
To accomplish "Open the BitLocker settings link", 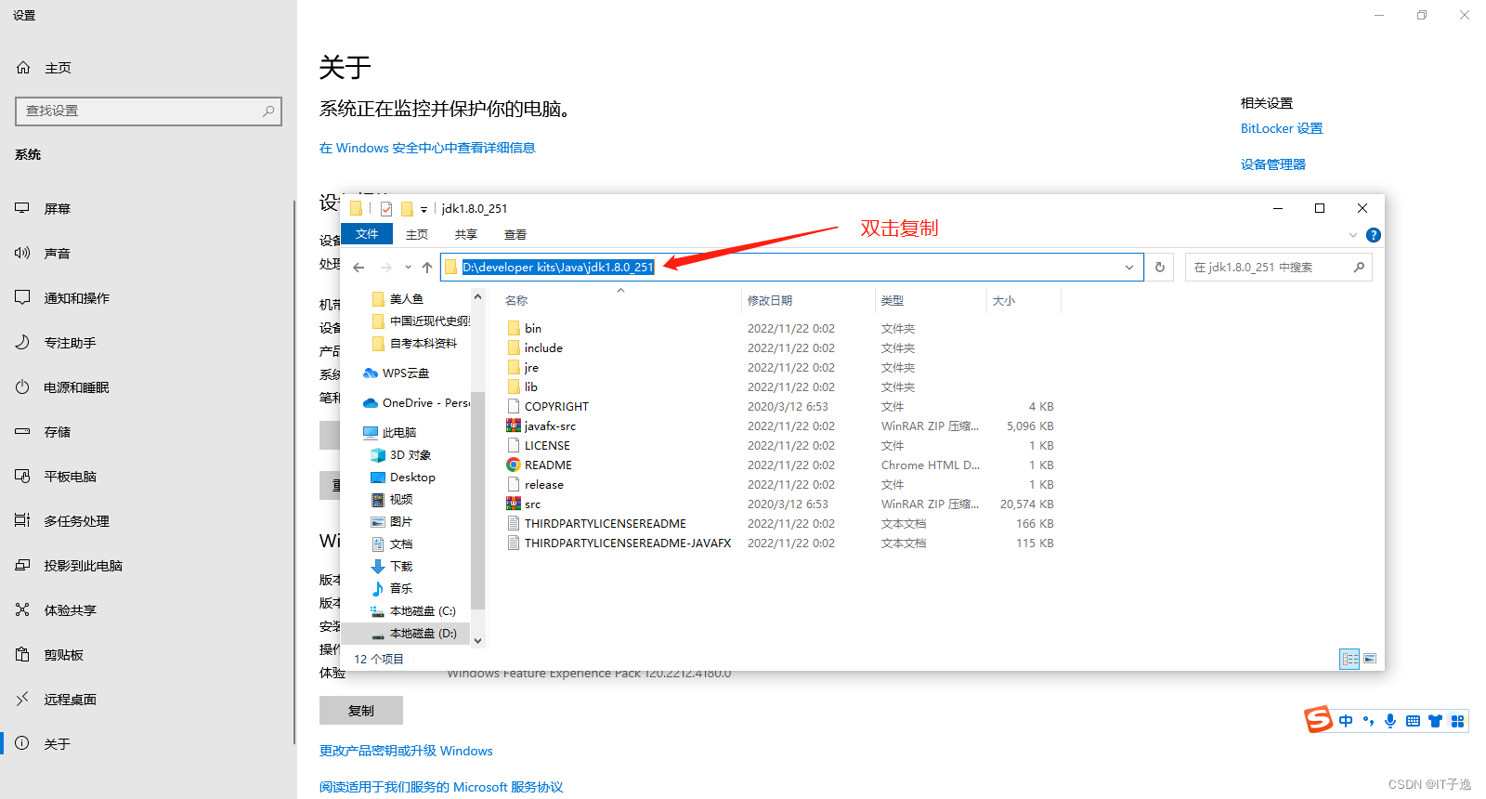I will tap(1282, 128).
